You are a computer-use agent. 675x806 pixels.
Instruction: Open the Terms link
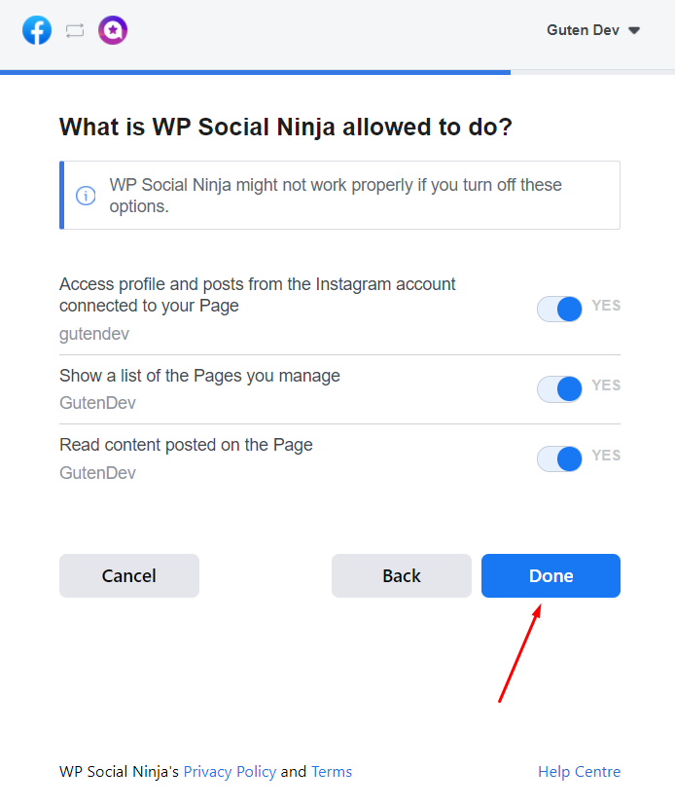tap(332, 772)
